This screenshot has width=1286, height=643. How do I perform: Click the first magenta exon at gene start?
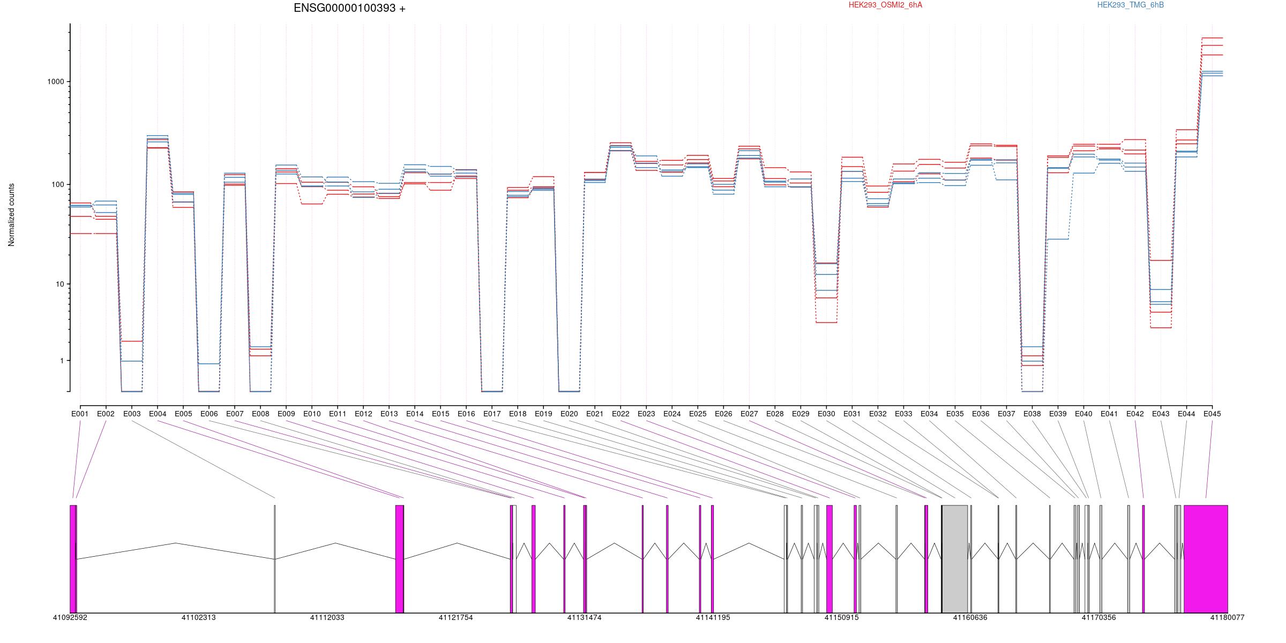(73, 559)
